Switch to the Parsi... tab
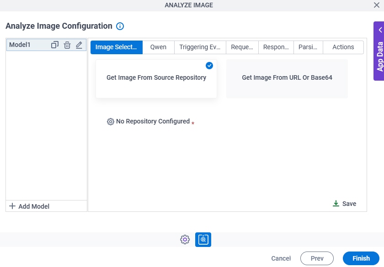 (308, 47)
